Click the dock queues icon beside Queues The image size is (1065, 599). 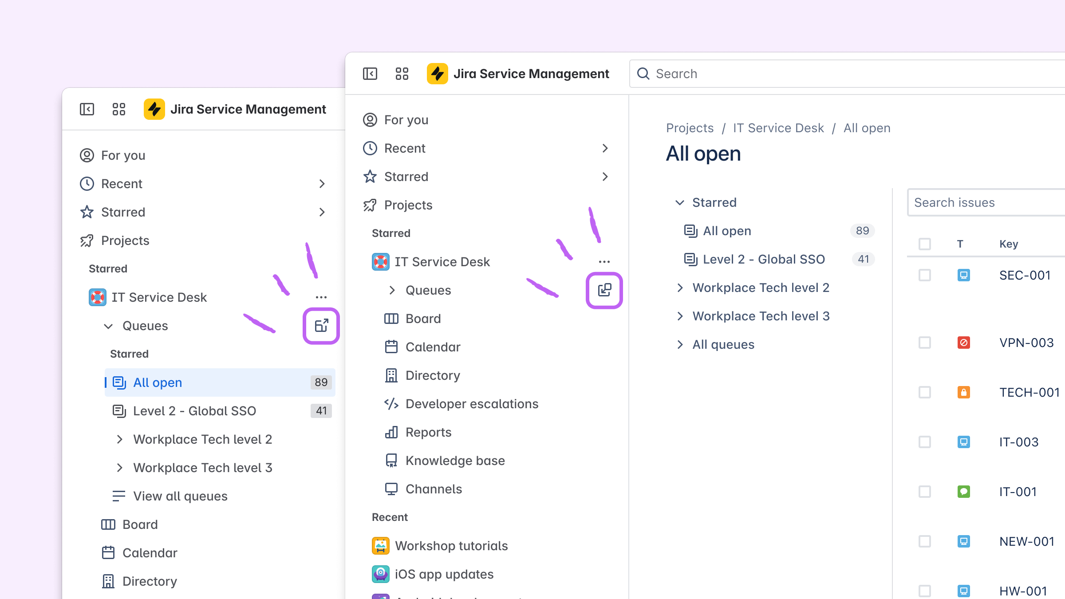604,290
